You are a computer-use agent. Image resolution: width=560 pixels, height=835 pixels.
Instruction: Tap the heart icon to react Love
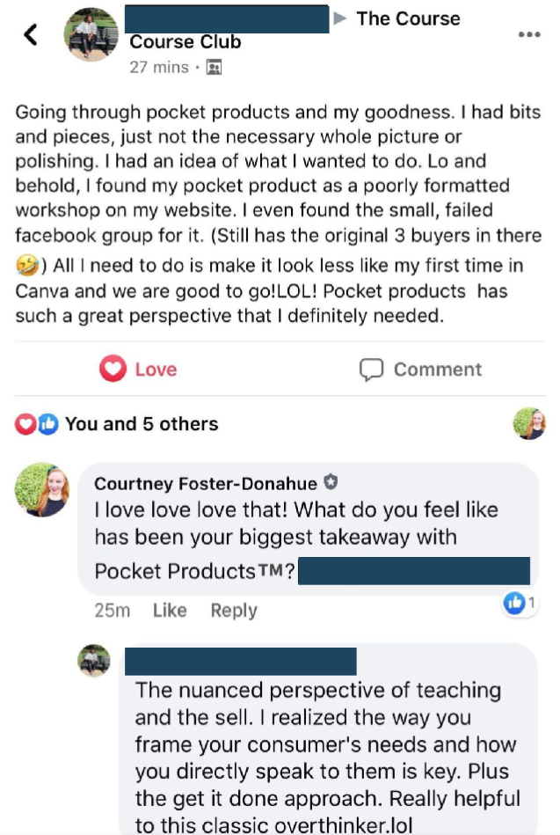click(113, 370)
